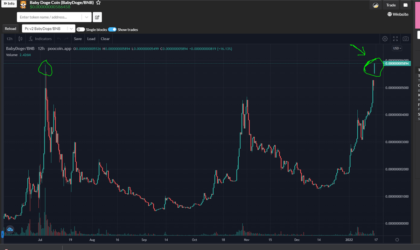The height and width of the screenshot is (250, 420).
Task: Open the edit icon beside token search
Action: 97,17
